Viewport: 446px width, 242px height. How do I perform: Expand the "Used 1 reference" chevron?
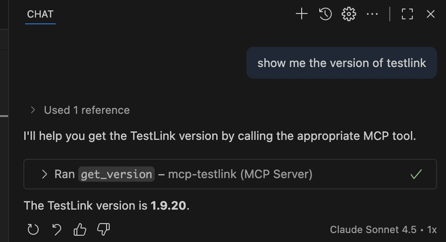33,110
